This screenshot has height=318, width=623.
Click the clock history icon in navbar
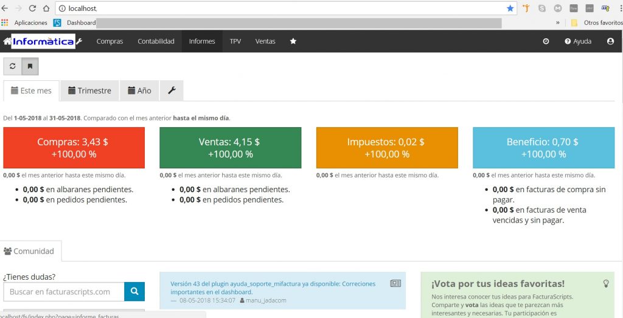[x=546, y=41]
